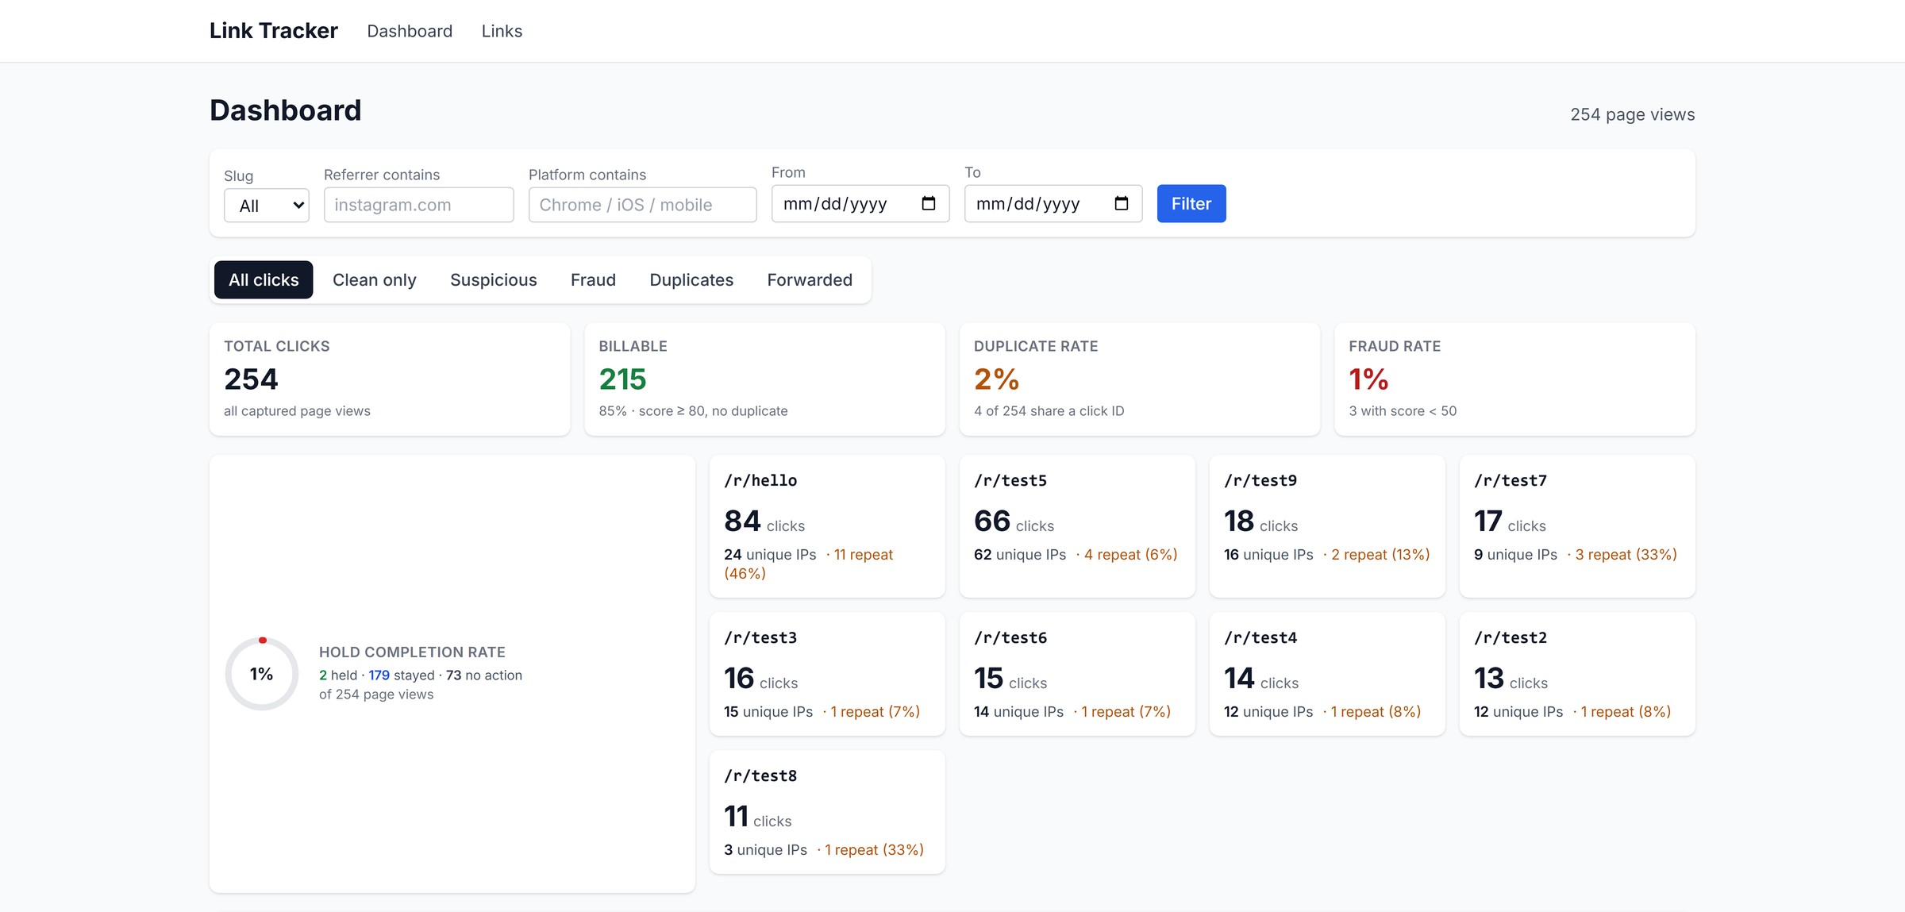Open the Duplicates tab
Screen dimensions: 1905x912
tap(691, 280)
